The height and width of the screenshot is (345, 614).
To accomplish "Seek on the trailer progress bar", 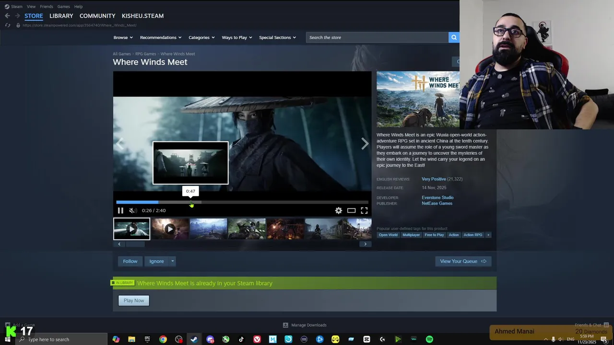I will pyautogui.click(x=242, y=202).
